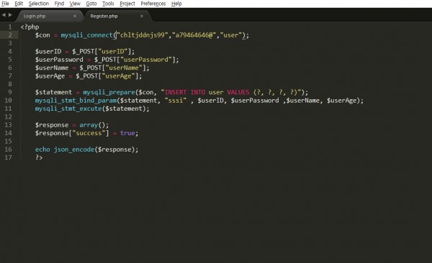Open the Preferences menu
This screenshot has height=263, width=432.
(x=153, y=4)
